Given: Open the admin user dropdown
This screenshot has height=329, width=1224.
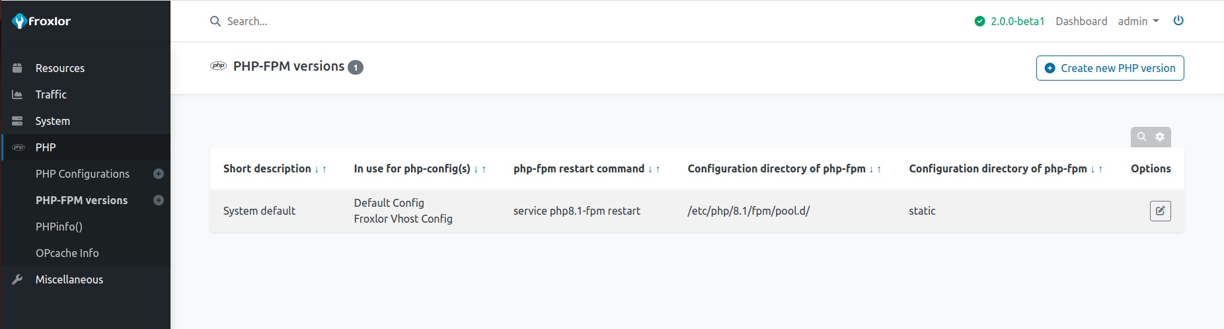Looking at the screenshot, I should (1138, 21).
